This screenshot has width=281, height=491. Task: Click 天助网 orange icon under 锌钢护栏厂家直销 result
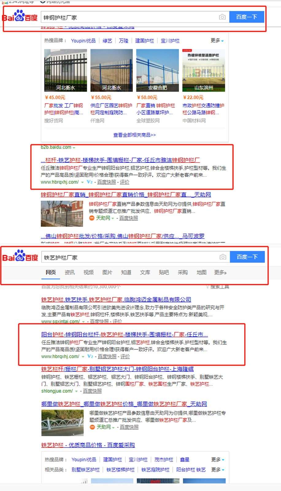[91, 218]
